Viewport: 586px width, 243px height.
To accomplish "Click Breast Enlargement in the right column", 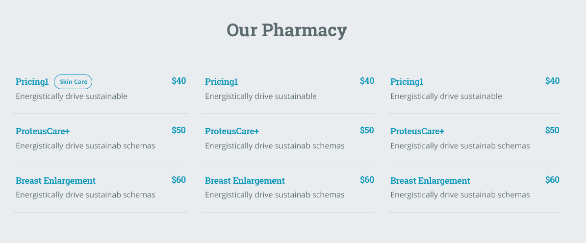I will point(430,181).
